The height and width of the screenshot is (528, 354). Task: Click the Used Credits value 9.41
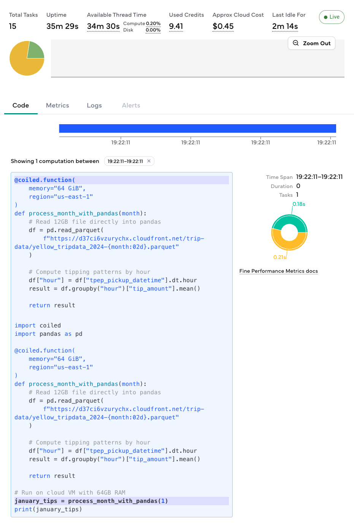click(x=176, y=27)
